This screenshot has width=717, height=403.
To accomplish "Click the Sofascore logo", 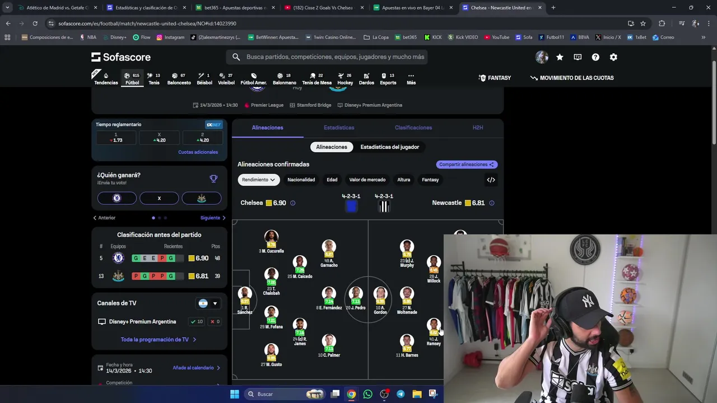I will click(x=121, y=57).
